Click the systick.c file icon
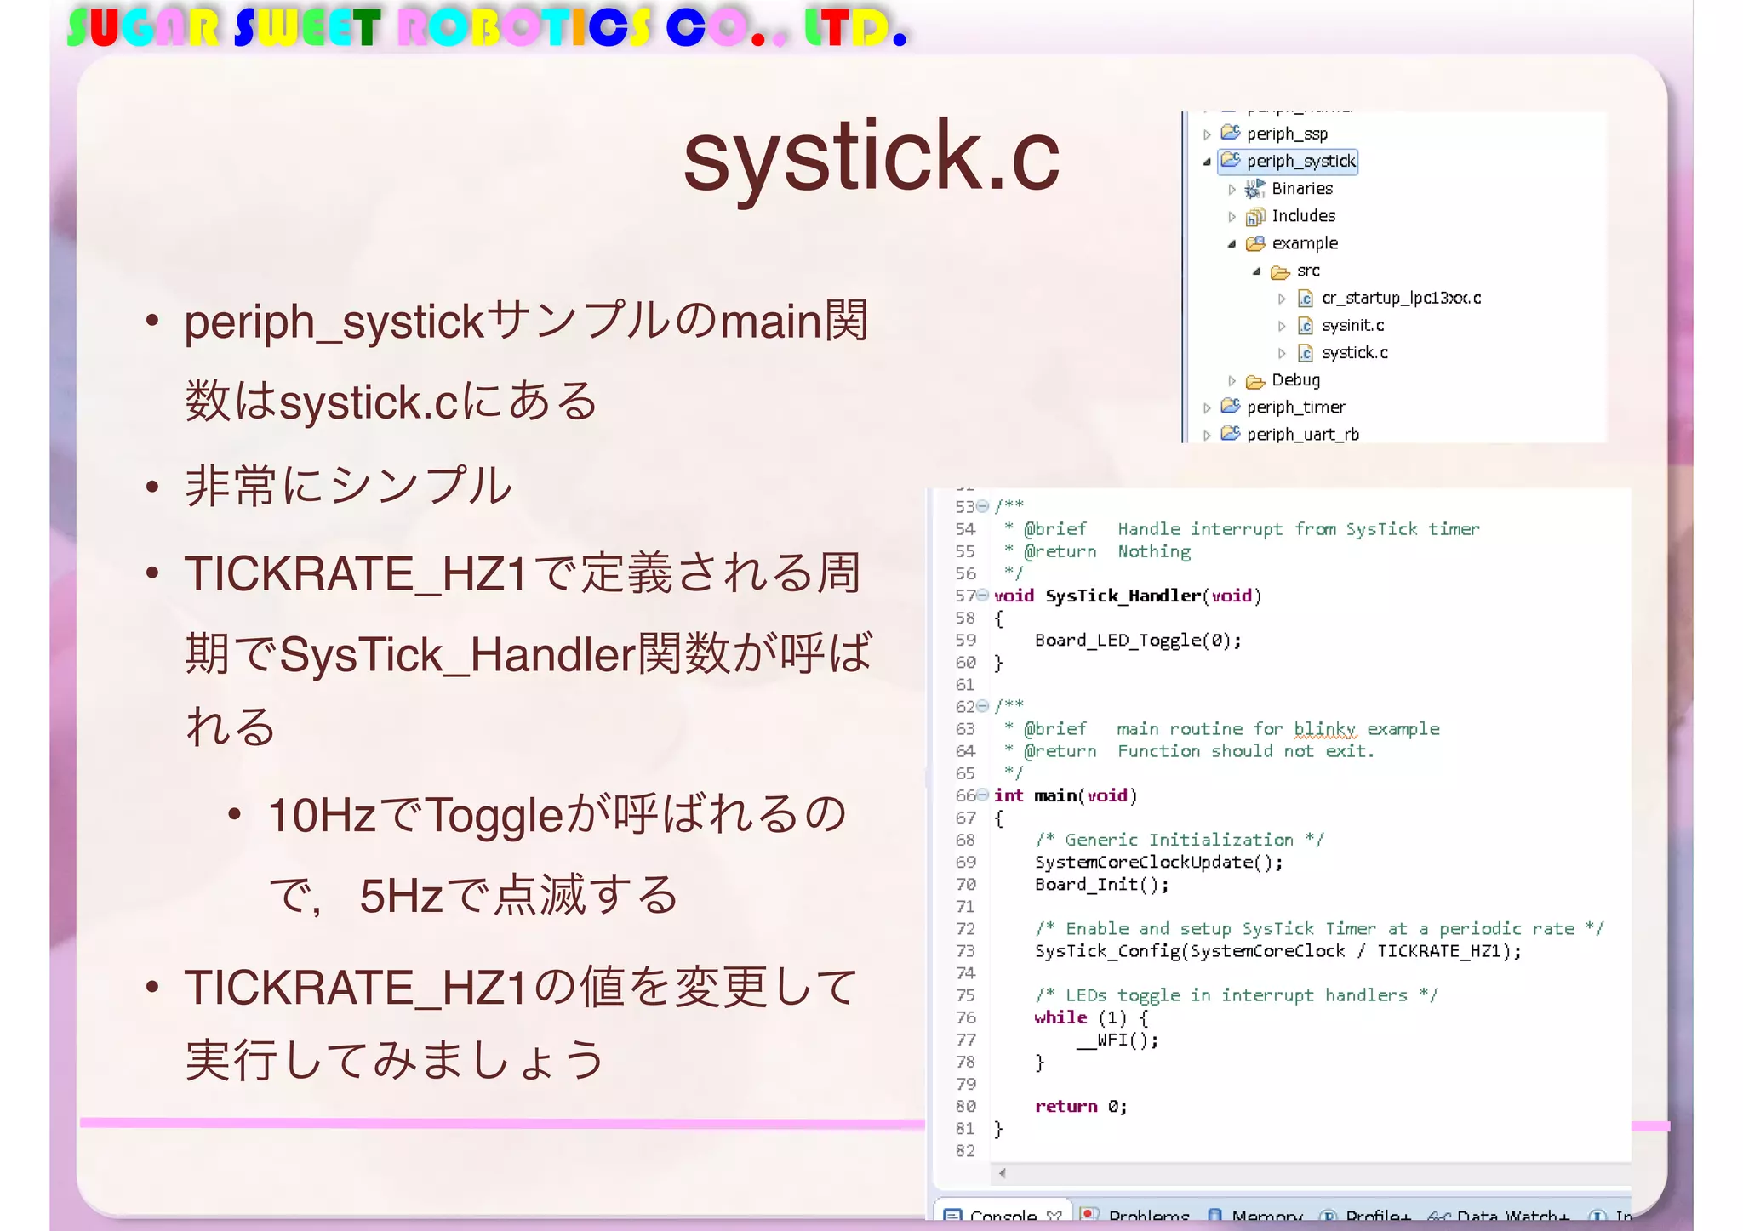The height and width of the screenshot is (1231, 1743). pos(1305,353)
